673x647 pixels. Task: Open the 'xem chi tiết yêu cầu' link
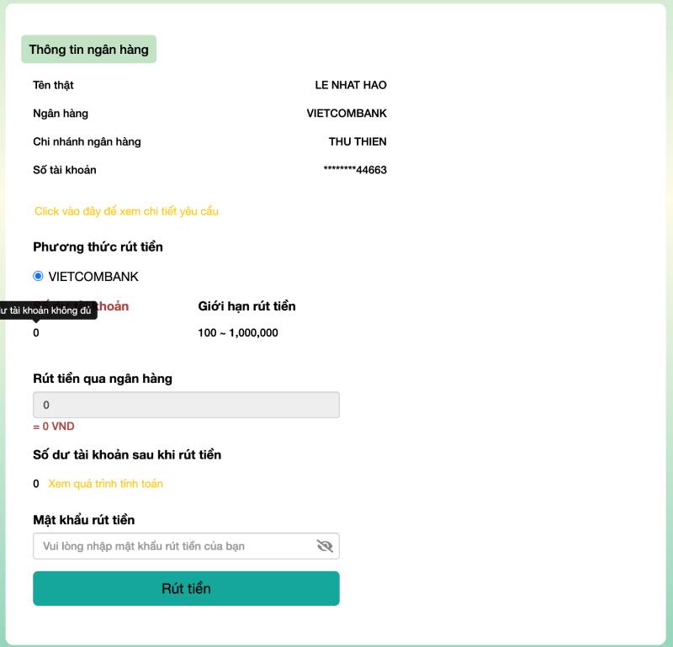pos(126,211)
